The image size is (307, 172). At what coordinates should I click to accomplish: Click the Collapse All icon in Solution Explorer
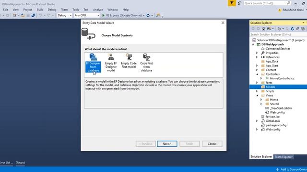click(x=297, y=29)
